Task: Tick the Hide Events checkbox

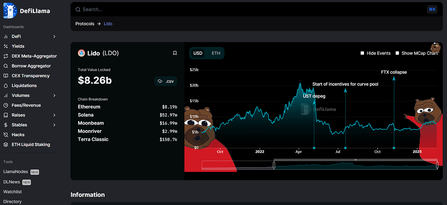Action: pyautogui.click(x=362, y=53)
